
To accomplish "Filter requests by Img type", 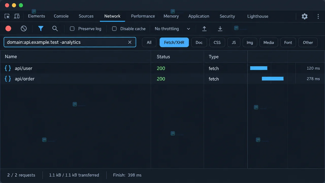I will coord(250,42).
